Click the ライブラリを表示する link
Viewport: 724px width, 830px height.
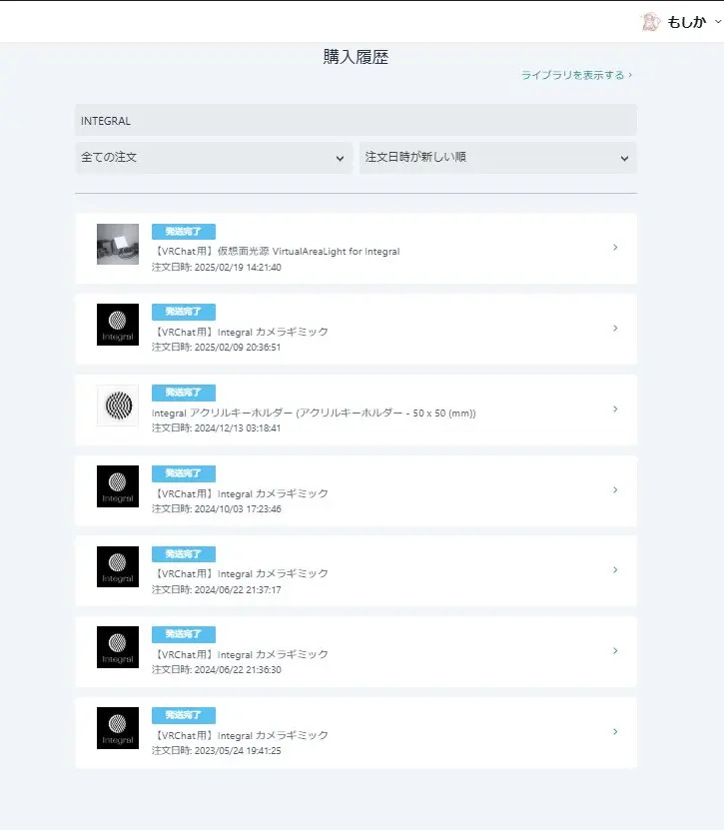(x=576, y=75)
